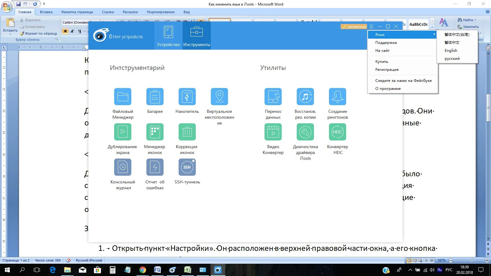The width and height of the screenshot is (491, 276).
Task: Click the 187% zoom level control
Action: [x=441, y=260]
